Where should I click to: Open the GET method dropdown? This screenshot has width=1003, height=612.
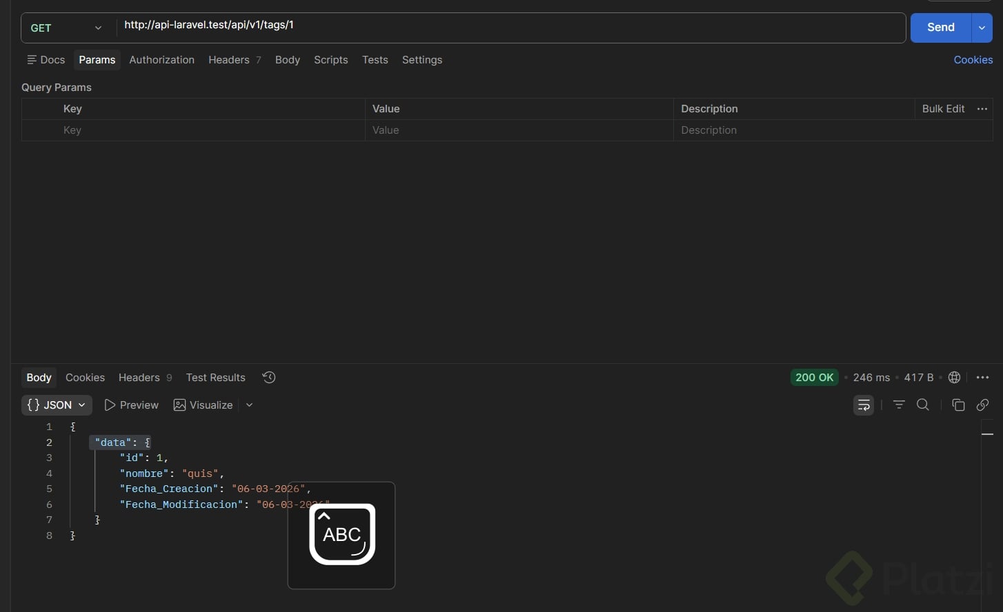point(67,28)
